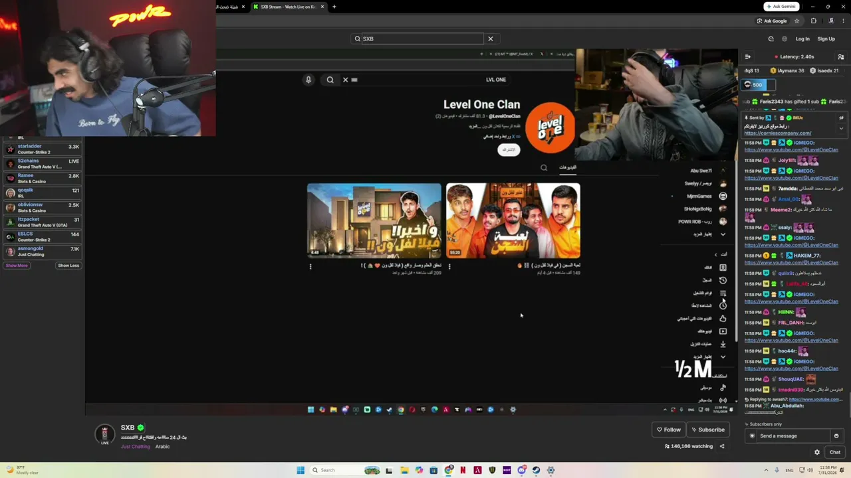The height and width of the screenshot is (478, 851).
Task: Open the Just Chatting category link
Action: (x=136, y=446)
